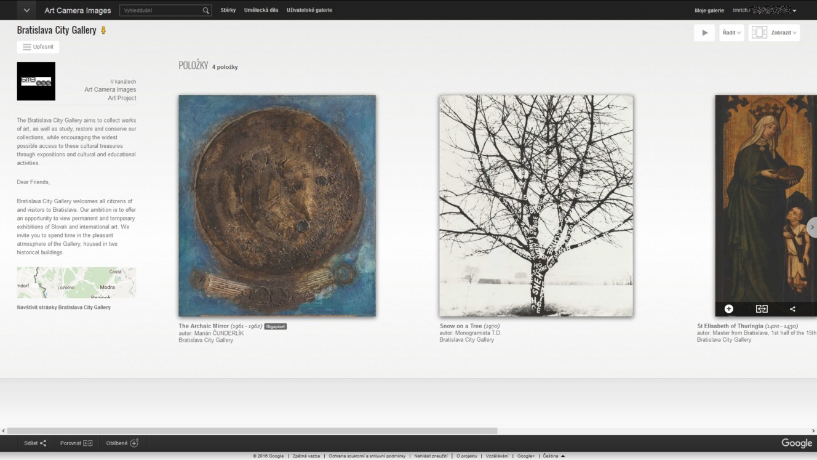
Task: Open the Sbírky menu
Action: click(228, 10)
